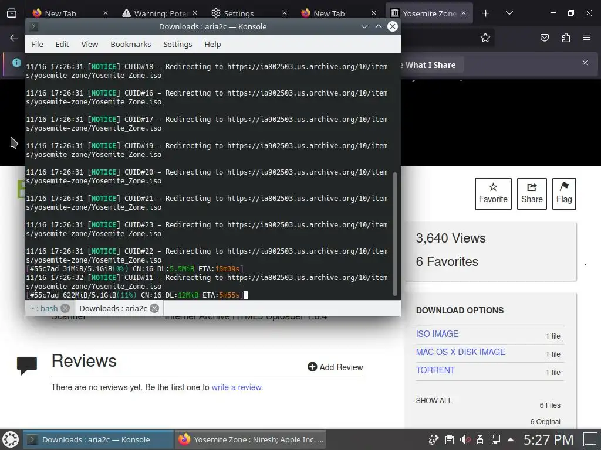Click the Reviews speech bubble icon

pos(27,366)
